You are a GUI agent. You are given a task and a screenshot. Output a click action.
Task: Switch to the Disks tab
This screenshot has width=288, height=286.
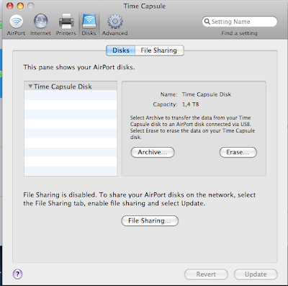pyautogui.click(x=121, y=50)
